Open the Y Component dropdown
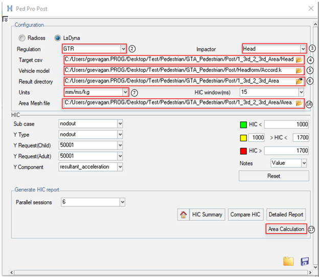Image resolution: width=319 pixels, height=277 pixels. (90, 167)
